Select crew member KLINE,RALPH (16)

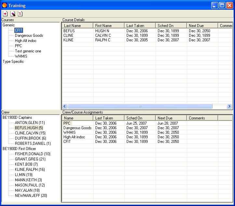(30, 170)
